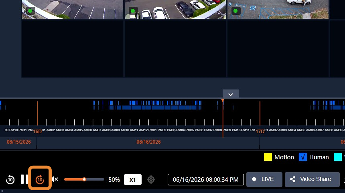Select the empty camera tile under middle feed
The height and width of the screenshot is (193, 345).
175,49
